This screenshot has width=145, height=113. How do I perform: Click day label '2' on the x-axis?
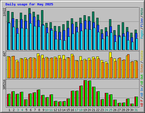click(x=14, y=110)
